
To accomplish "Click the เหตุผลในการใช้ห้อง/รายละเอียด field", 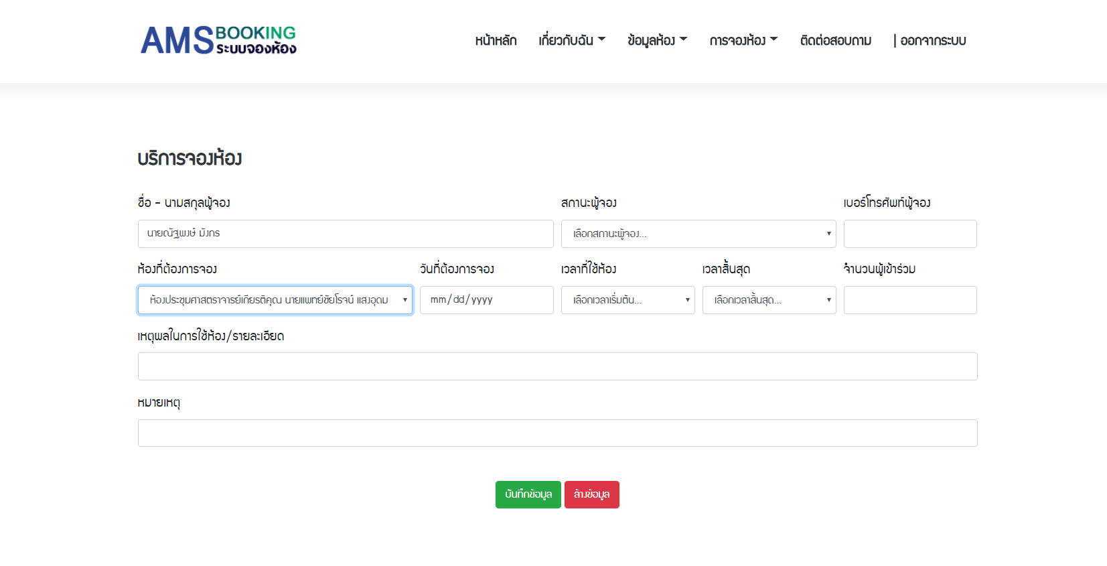I will (558, 366).
